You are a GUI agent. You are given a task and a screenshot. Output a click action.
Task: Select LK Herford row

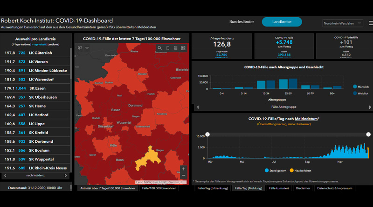point(35,115)
